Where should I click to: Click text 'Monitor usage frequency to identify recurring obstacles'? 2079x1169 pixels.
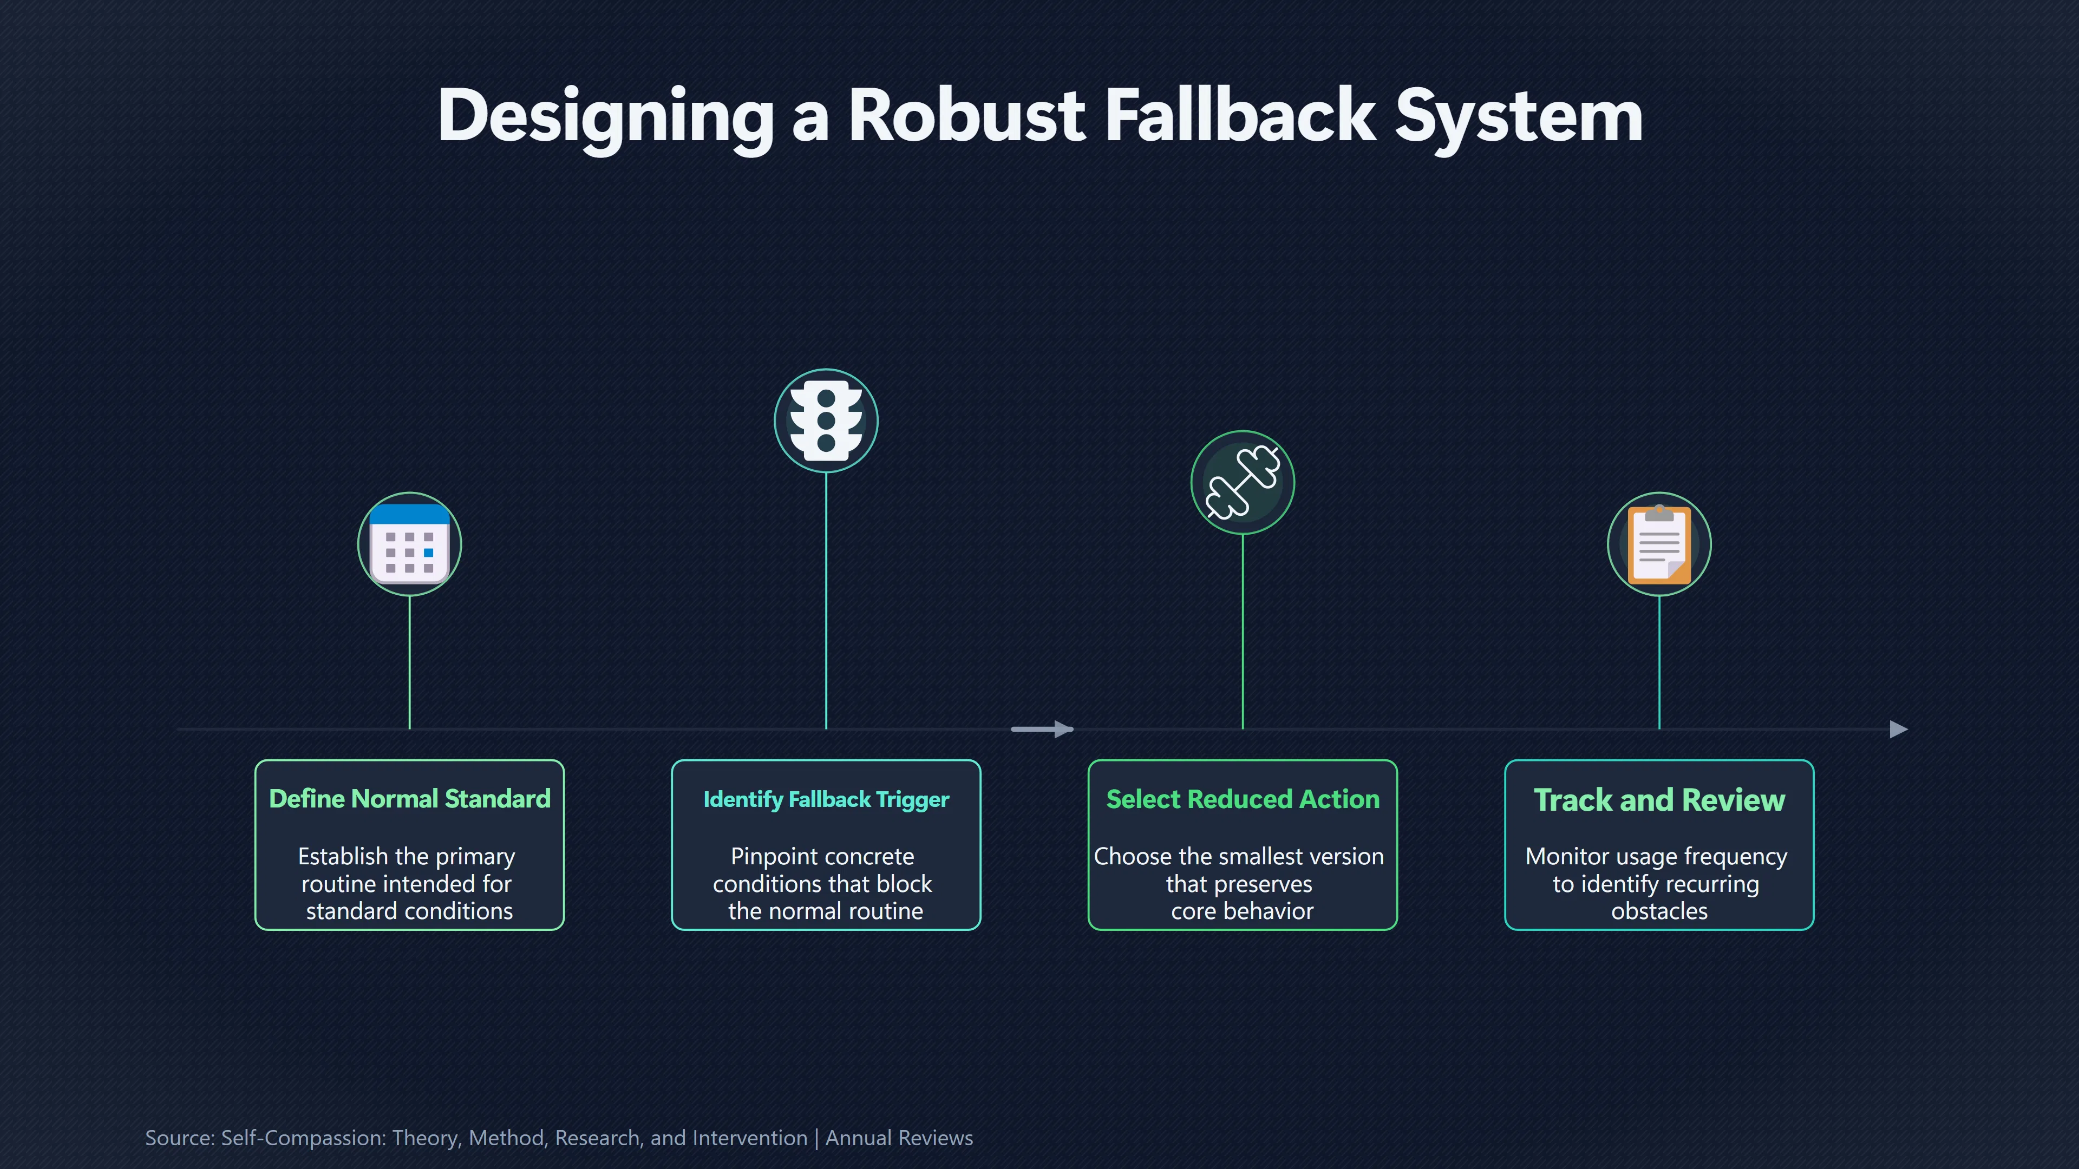click(x=1657, y=883)
